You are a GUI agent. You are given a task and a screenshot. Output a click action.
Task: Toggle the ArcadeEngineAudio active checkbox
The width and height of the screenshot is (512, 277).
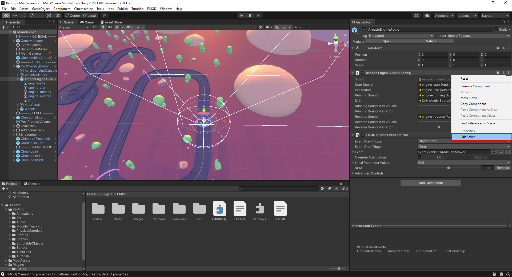coord(364,29)
